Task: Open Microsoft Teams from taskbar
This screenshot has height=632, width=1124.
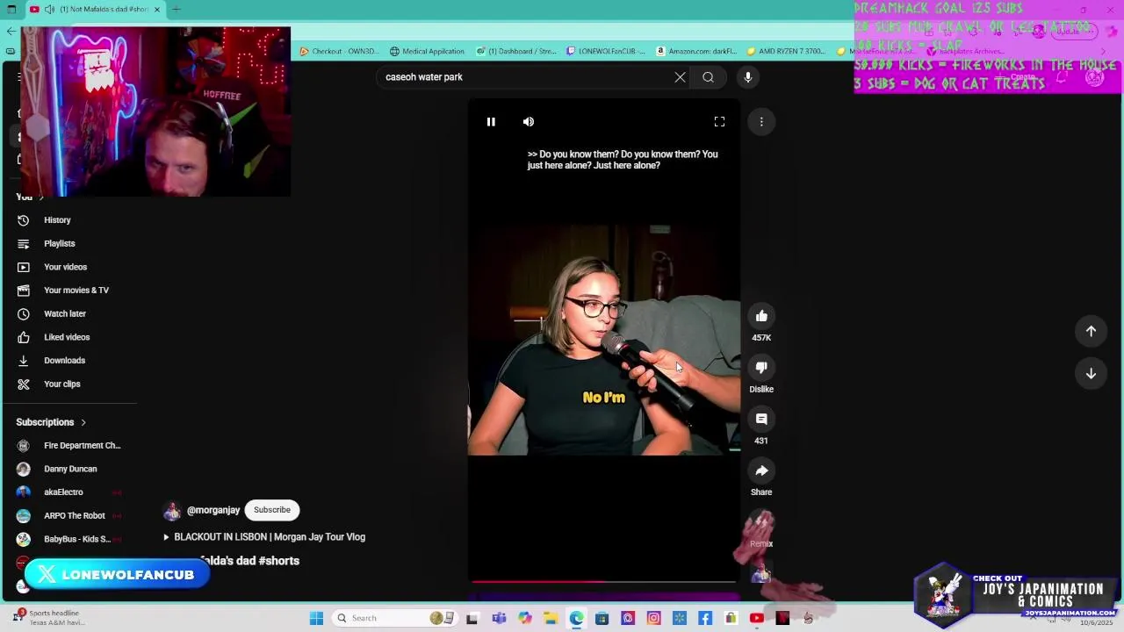Action: [499, 618]
